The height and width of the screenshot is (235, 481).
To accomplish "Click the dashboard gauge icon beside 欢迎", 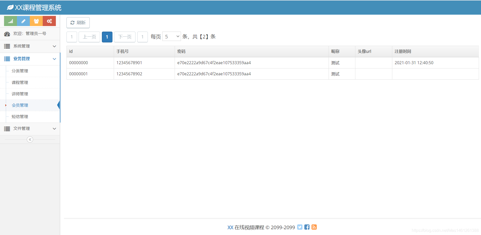I will point(7,34).
